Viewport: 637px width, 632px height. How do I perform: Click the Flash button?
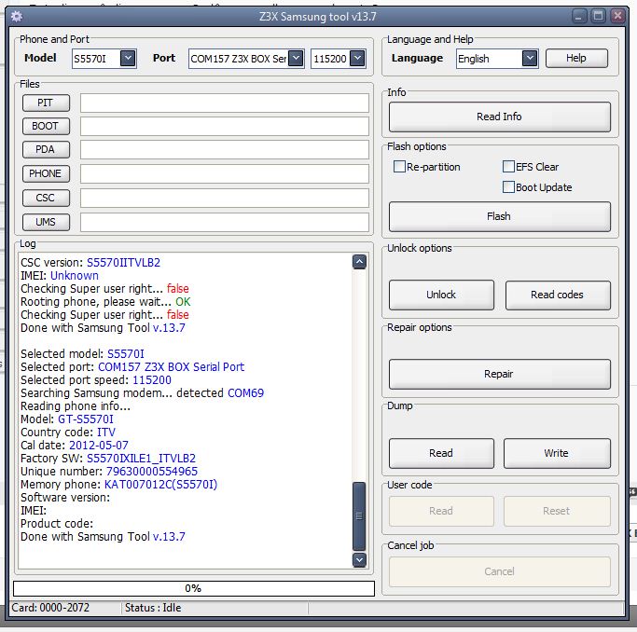499,216
